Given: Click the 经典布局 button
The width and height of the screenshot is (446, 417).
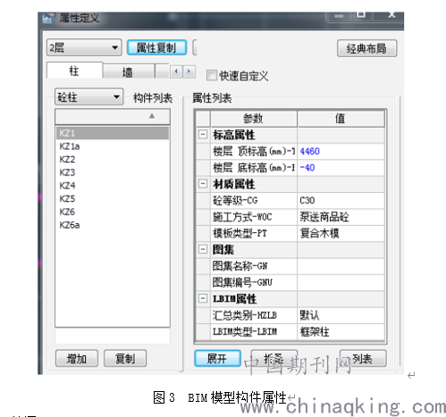Looking at the screenshot, I should [x=366, y=48].
